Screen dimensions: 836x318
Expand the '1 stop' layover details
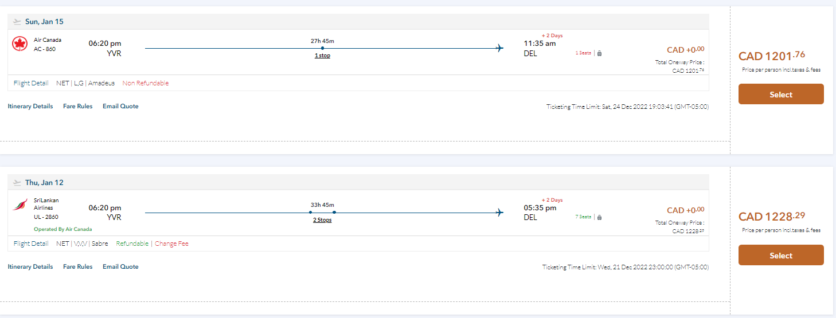click(322, 56)
